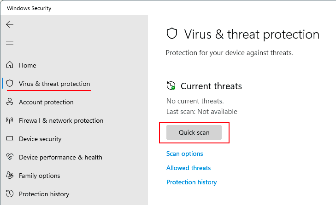Open Protection history link under Current threats
The height and width of the screenshot is (205, 336).
click(x=192, y=182)
